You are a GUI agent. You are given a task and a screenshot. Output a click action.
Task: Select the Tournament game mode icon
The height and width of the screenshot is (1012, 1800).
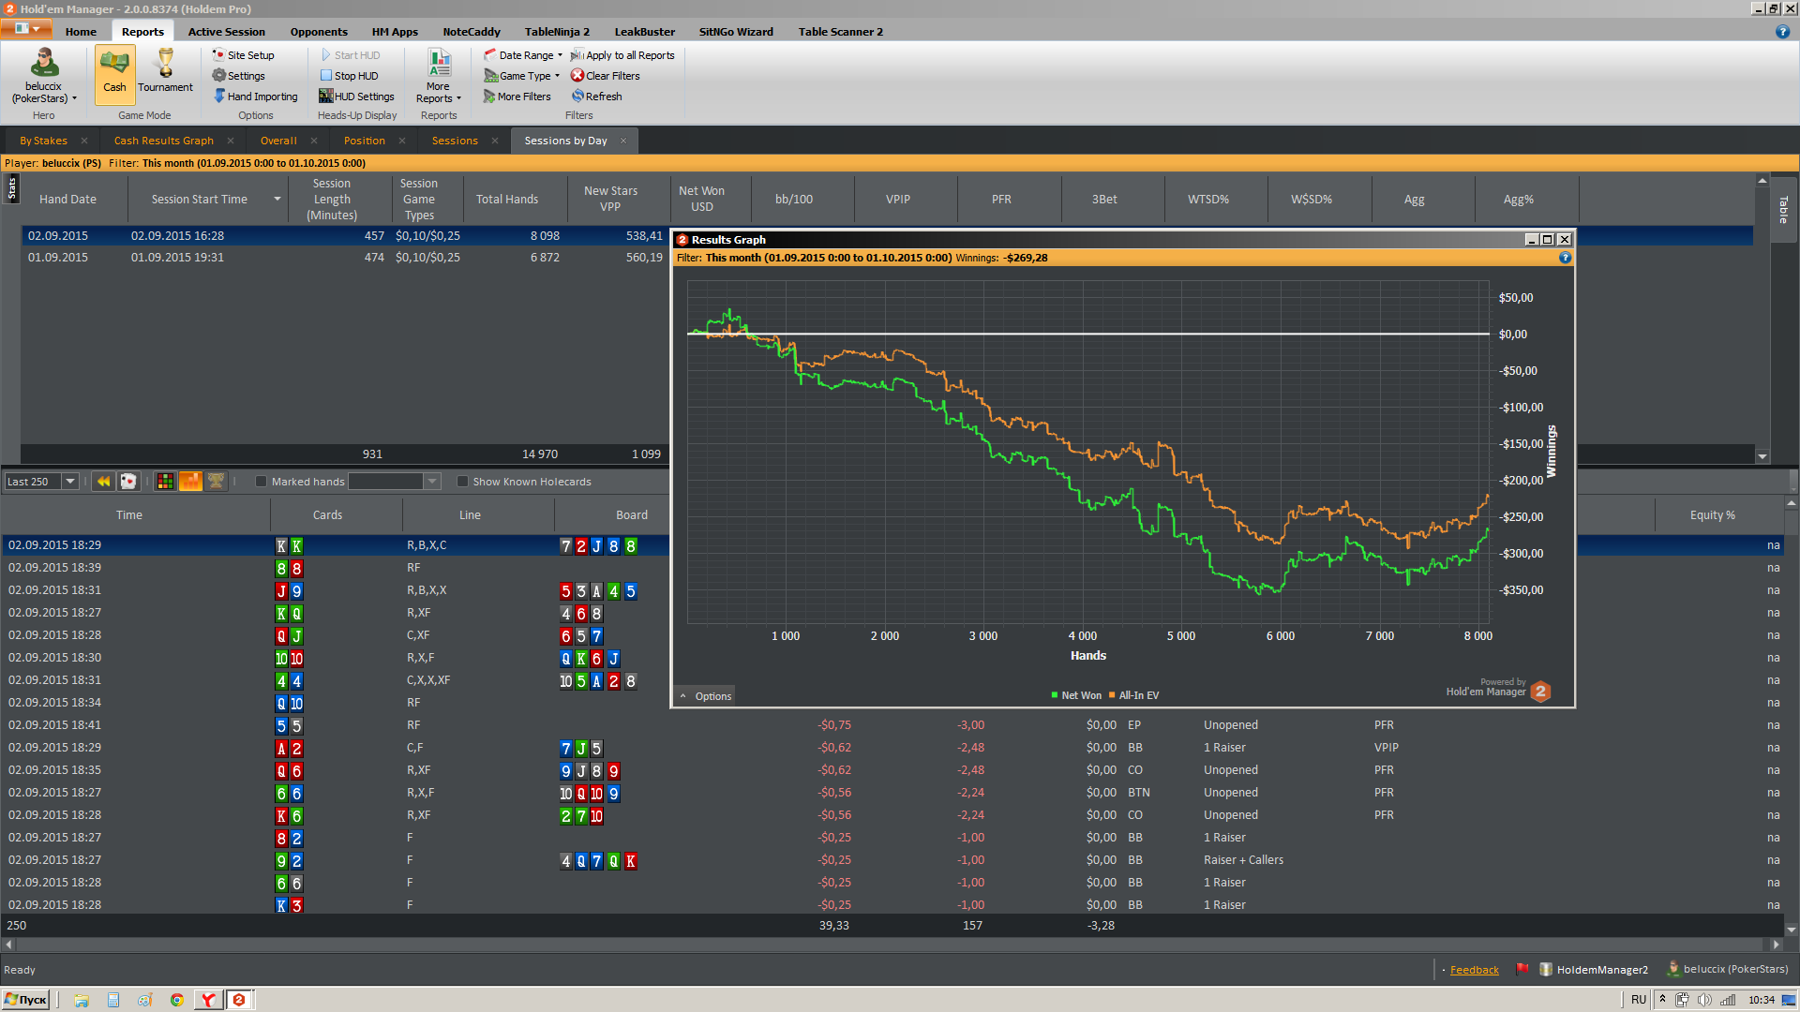pos(166,71)
